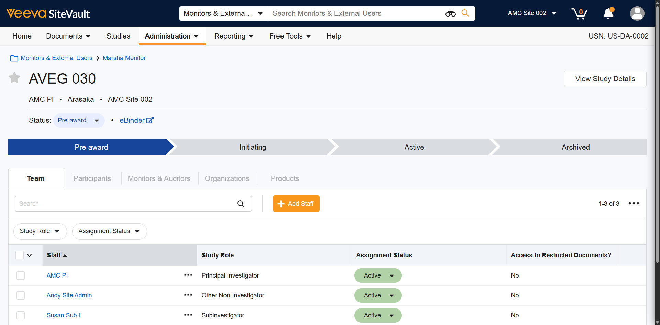Open the Reporting menu
660x325 pixels.
pos(234,36)
